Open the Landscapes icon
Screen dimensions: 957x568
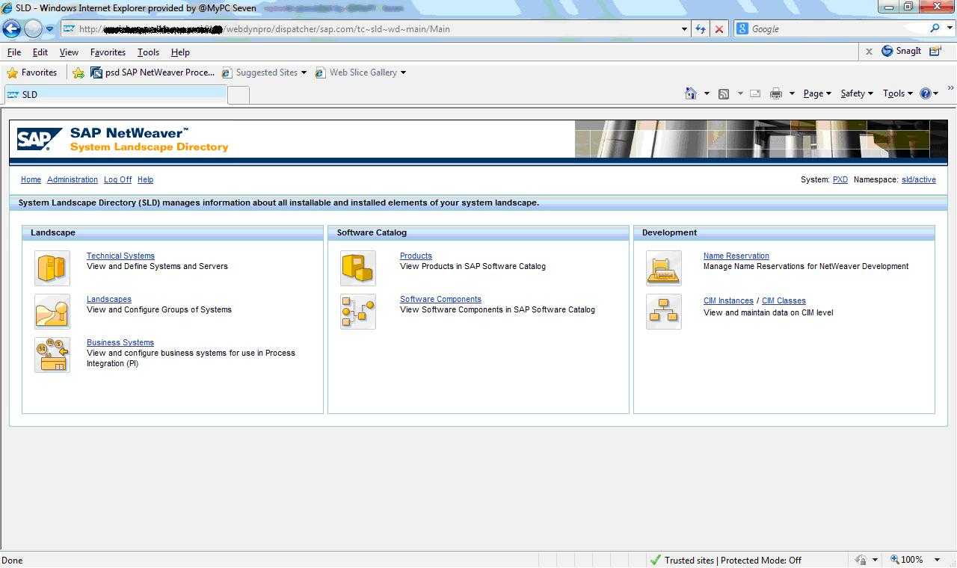pos(52,312)
